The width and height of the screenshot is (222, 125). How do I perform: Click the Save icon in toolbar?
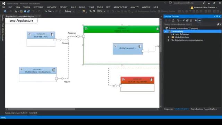point(25,11)
